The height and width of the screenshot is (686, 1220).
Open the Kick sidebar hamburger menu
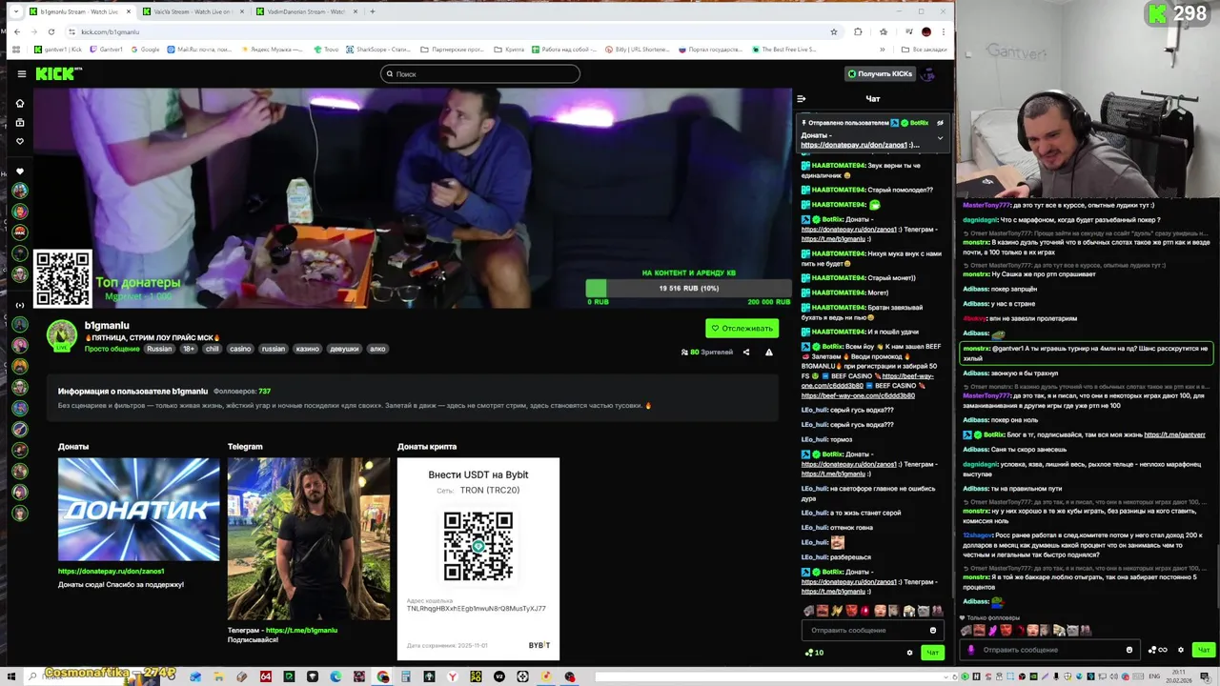click(21, 73)
